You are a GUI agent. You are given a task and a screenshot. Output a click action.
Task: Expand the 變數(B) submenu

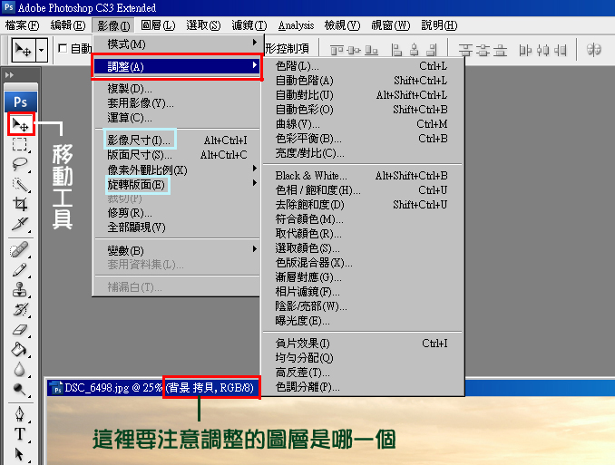(x=177, y=250)
